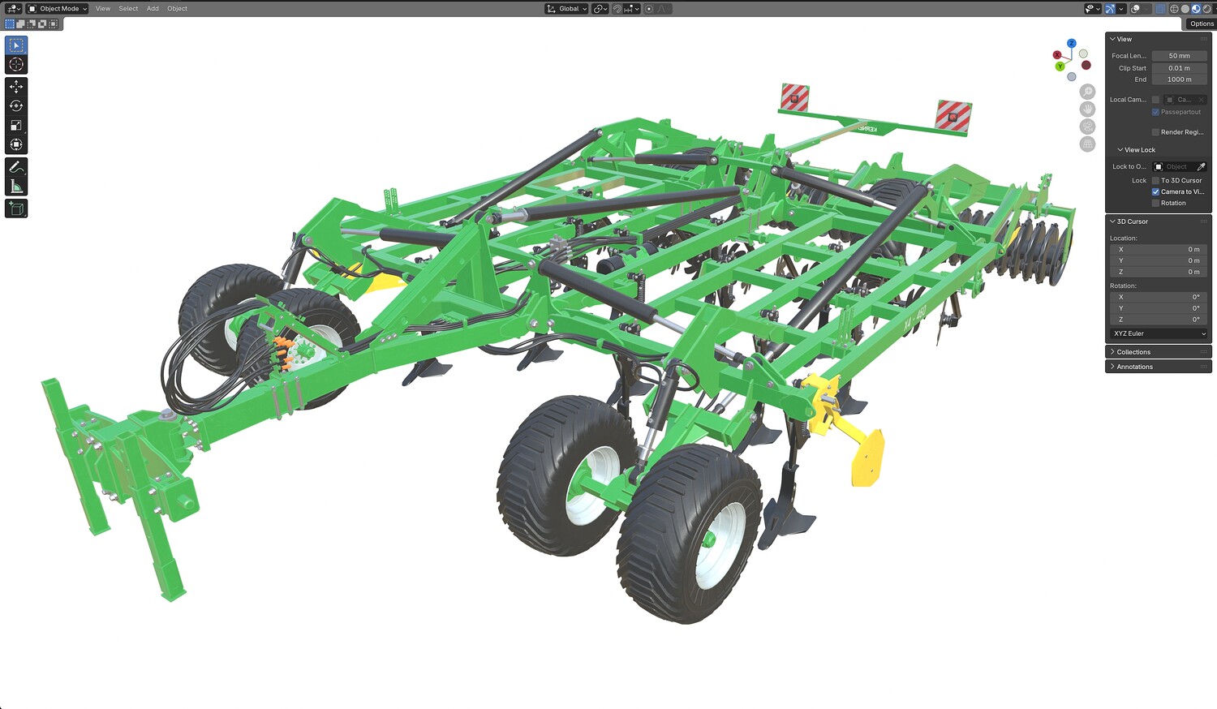Viewport: 1217px width, 709px height.
Task: Toggle viewport overlays display
Action: (1135, 9)
